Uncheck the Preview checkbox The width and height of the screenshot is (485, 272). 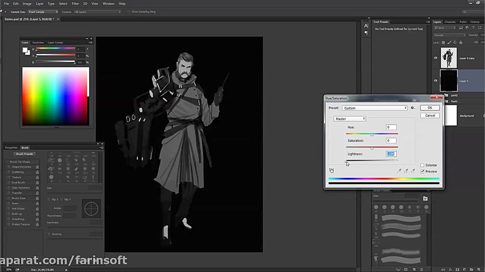pyautogui.click(x=422, y=172)
